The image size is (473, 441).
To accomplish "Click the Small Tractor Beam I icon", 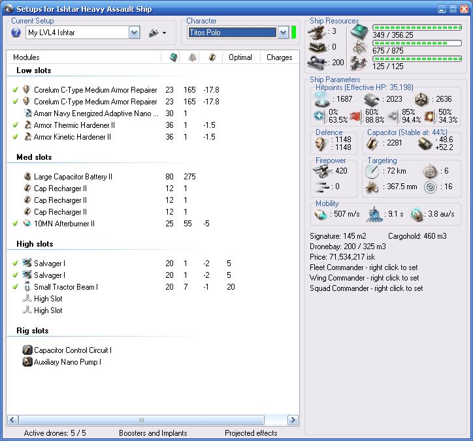I will click(x=27, y=286).
